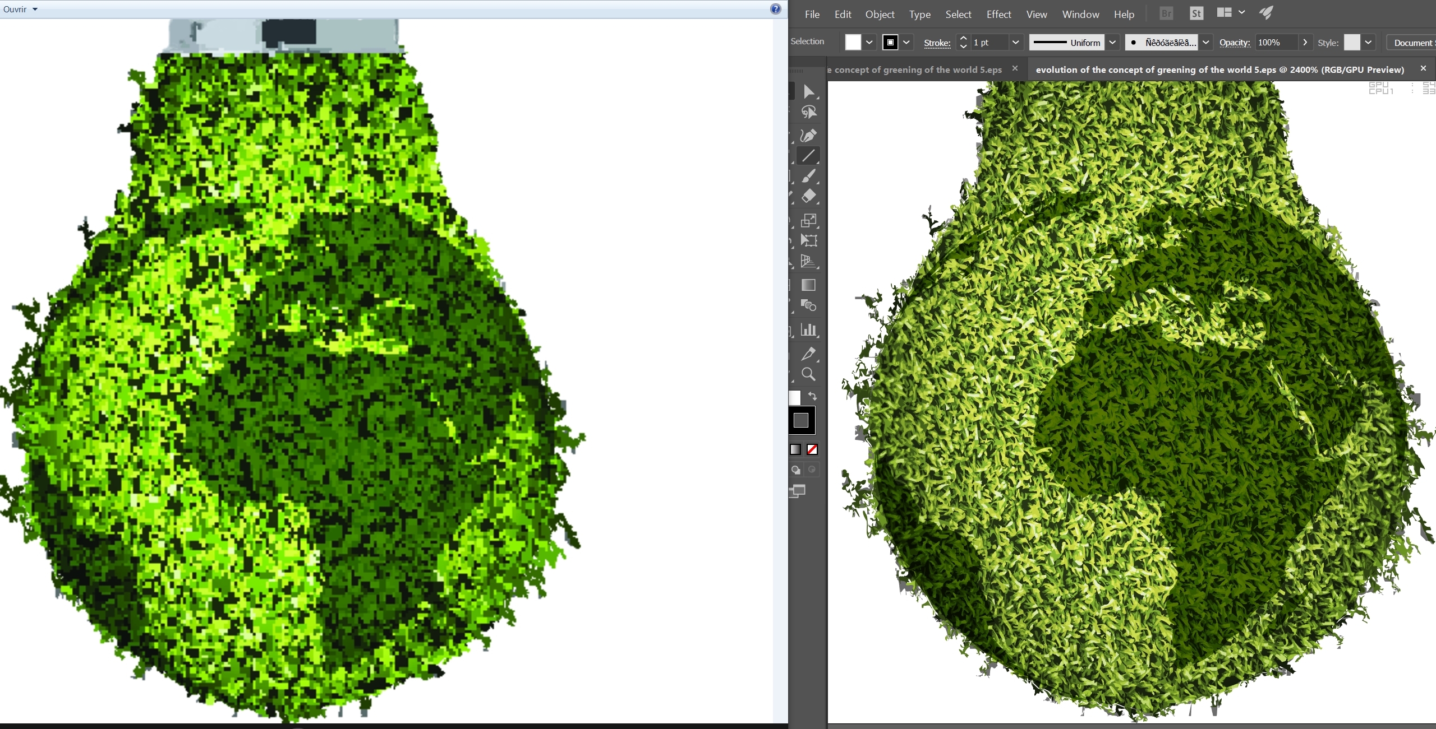Change screen mode icon
Viewport: 1436px width, 729px height.
pyautogui.click(x=797, y=491)
